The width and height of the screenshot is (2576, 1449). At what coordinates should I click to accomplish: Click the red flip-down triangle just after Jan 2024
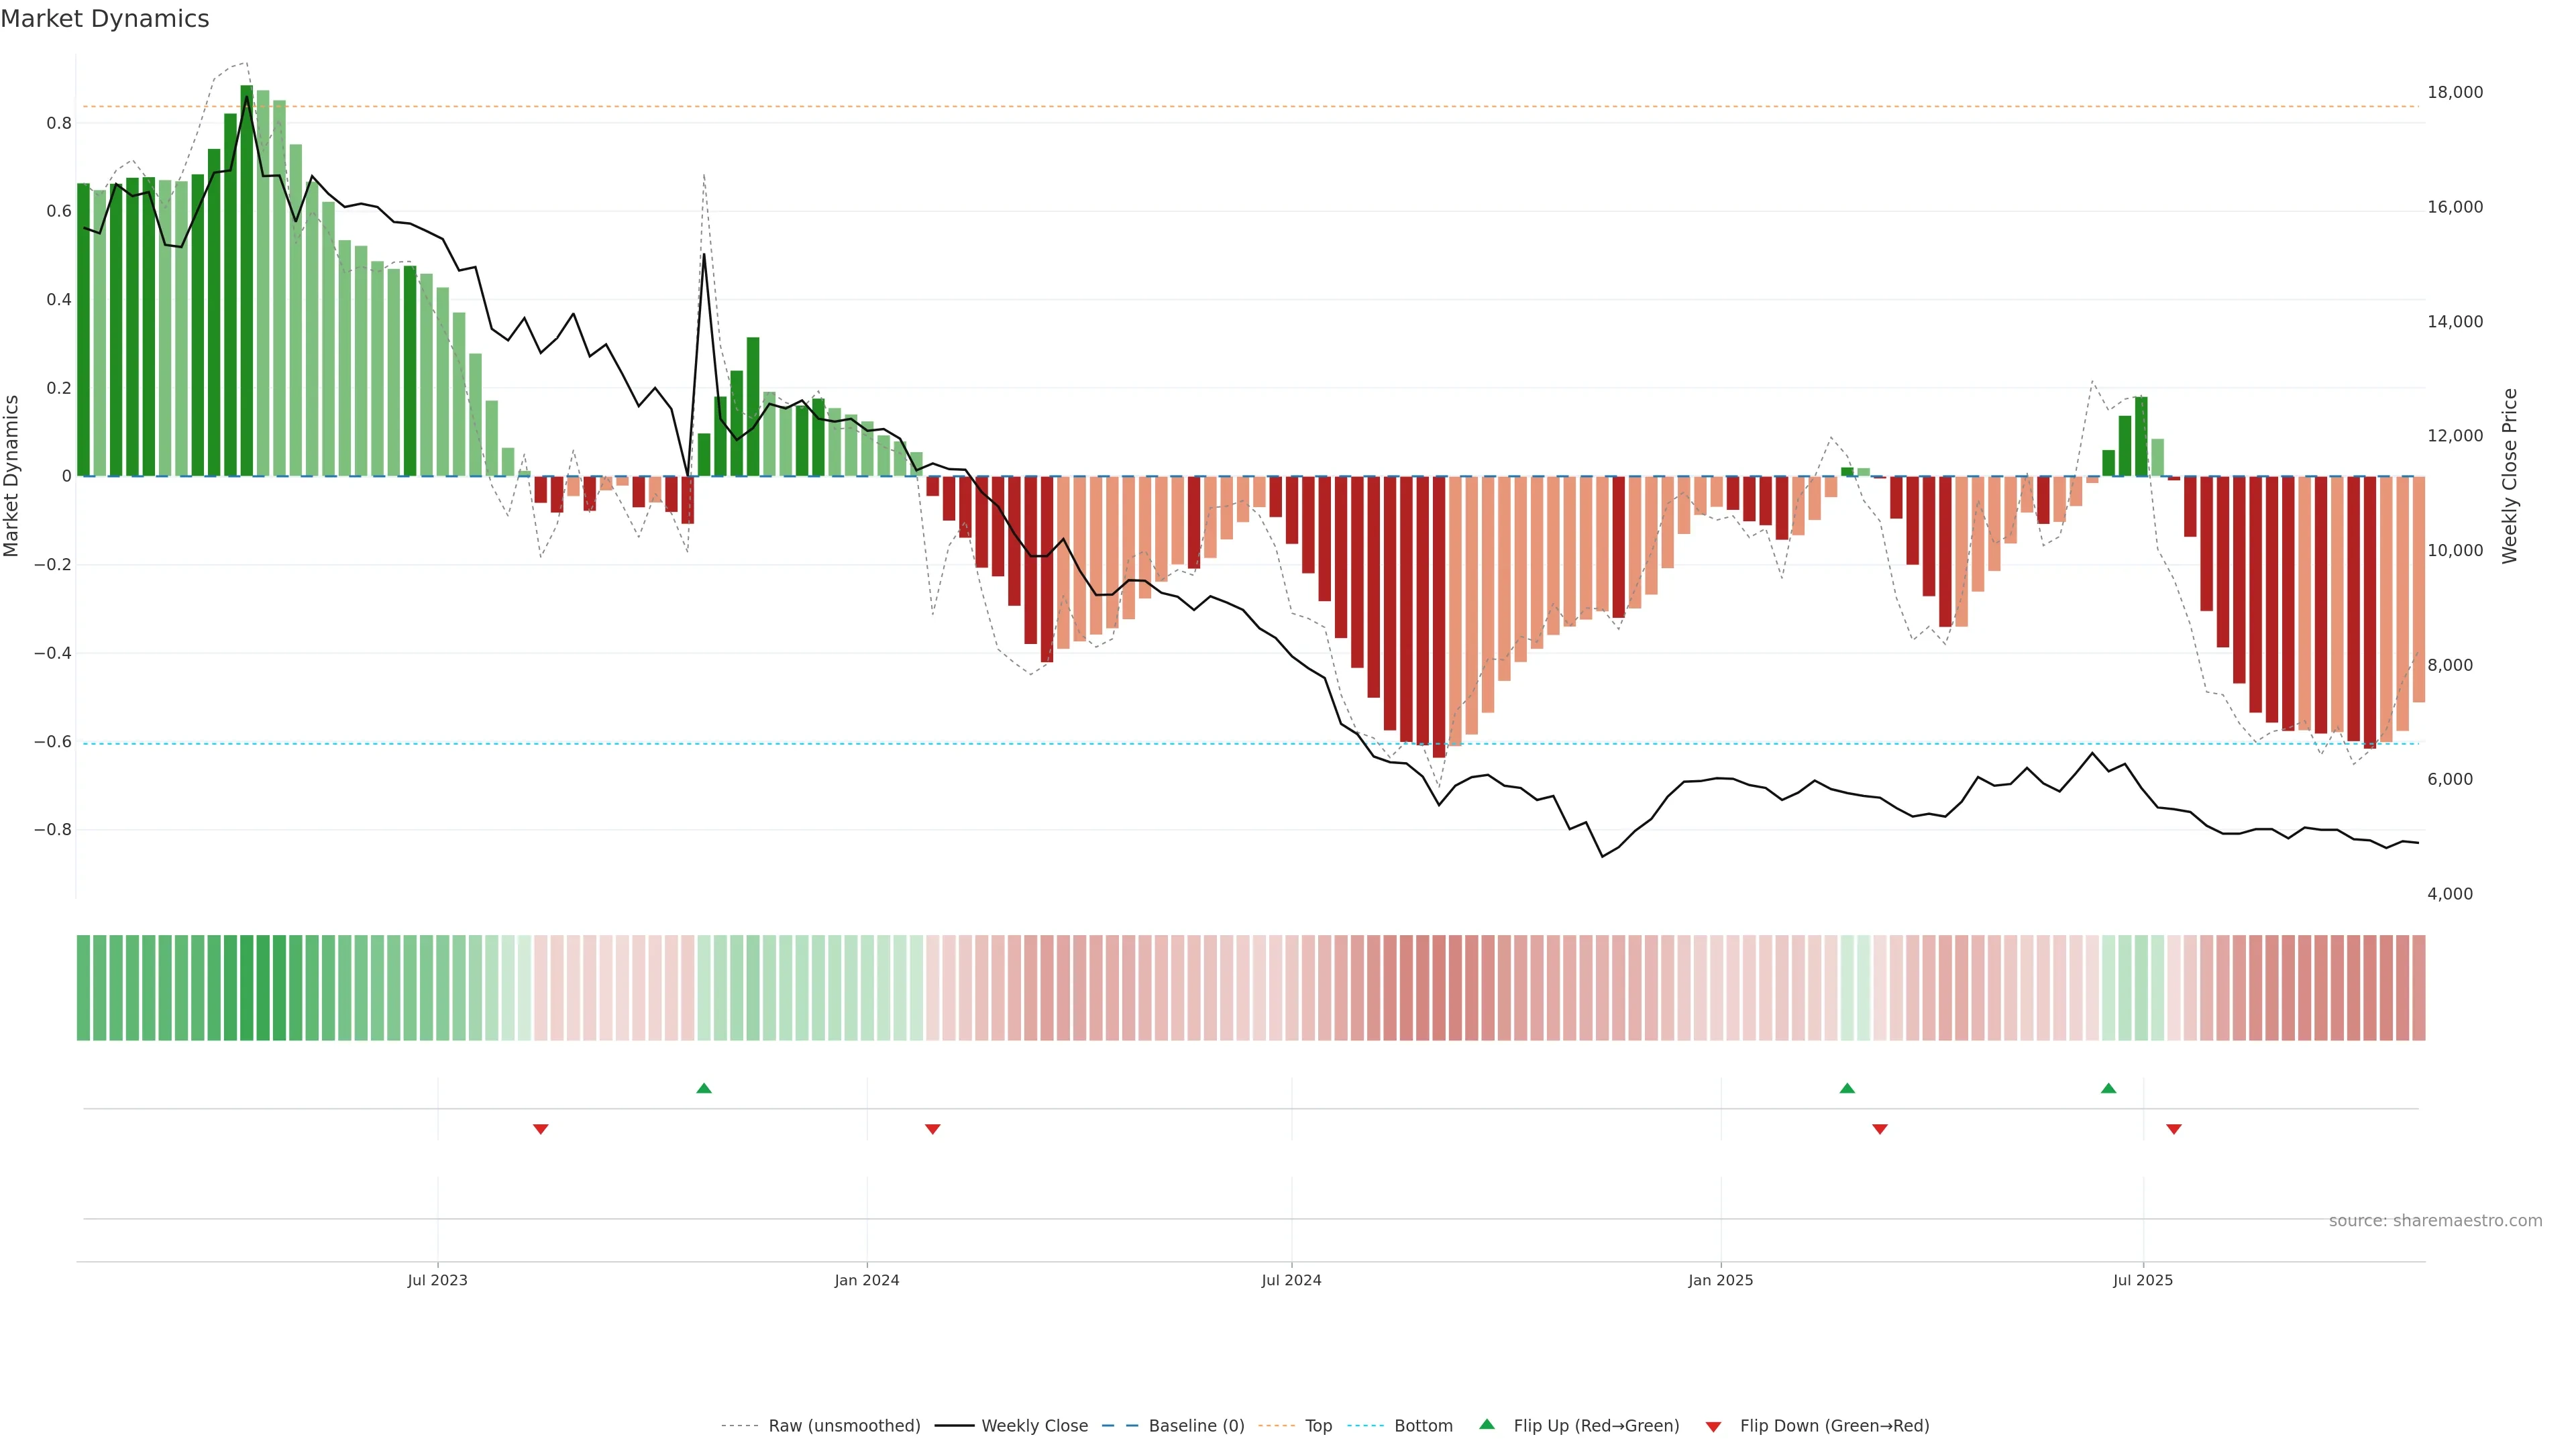933,1129
